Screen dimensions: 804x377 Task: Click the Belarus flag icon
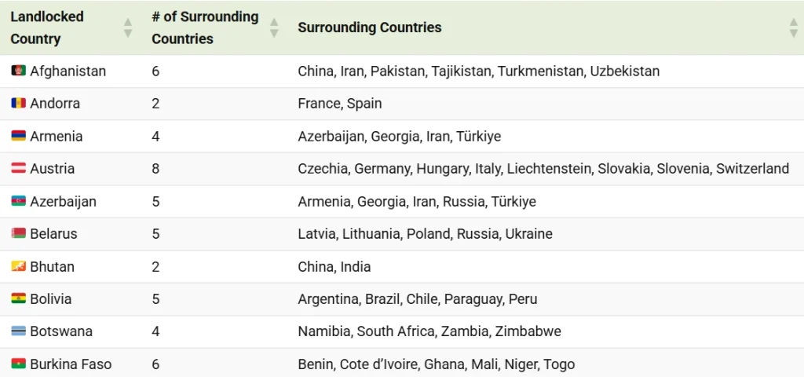[19, 234]
